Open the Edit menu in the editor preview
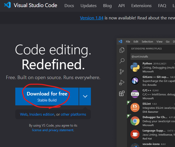Screen dimensions: 175x147 [x=136, y=42]
